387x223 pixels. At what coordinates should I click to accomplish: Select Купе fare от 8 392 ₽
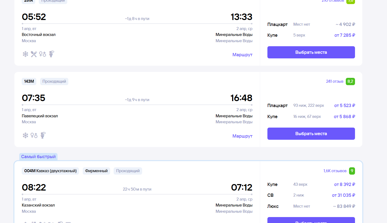[x=344, y=184]
